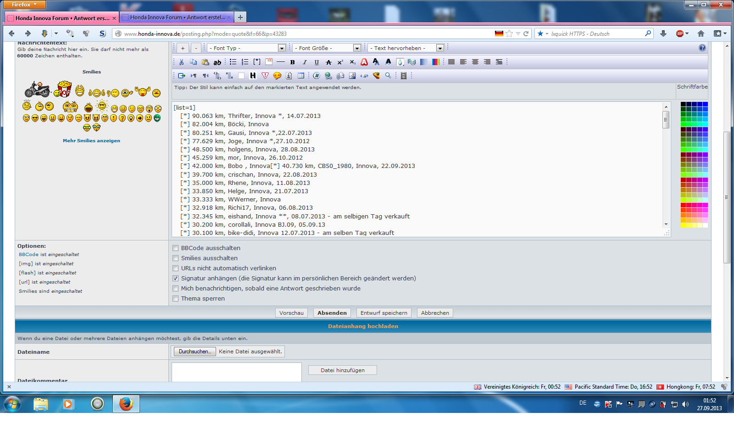Screen dimensions: 734x446
Task: Enable BBCode ausschalten checkbox
Action: coord(175,248)
